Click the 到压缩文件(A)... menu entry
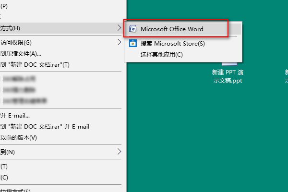Screen dimensions: 288x192 coord(21,53)
